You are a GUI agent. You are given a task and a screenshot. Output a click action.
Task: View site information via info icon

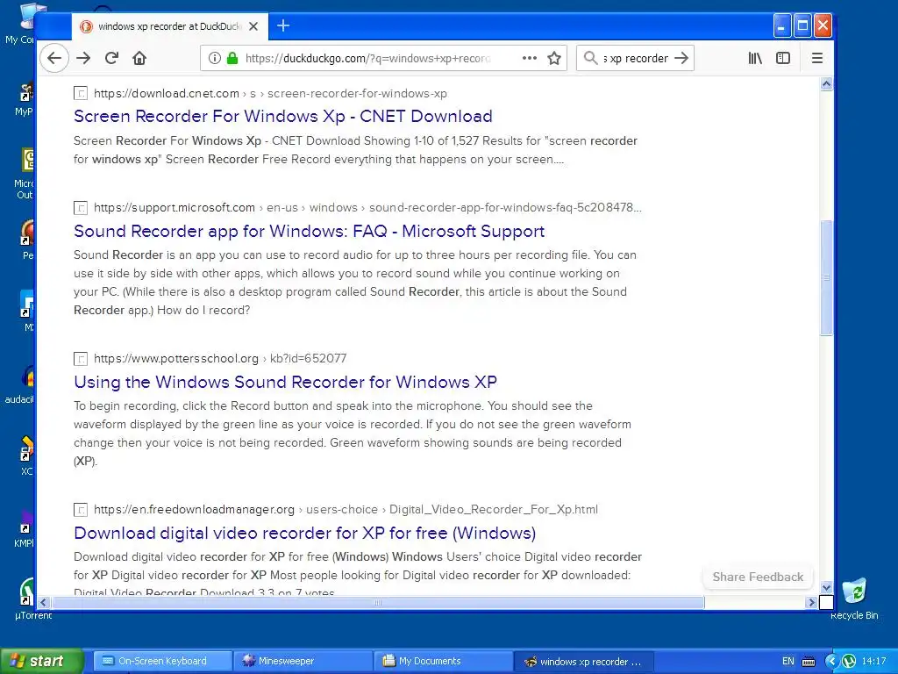coord(214,58)
